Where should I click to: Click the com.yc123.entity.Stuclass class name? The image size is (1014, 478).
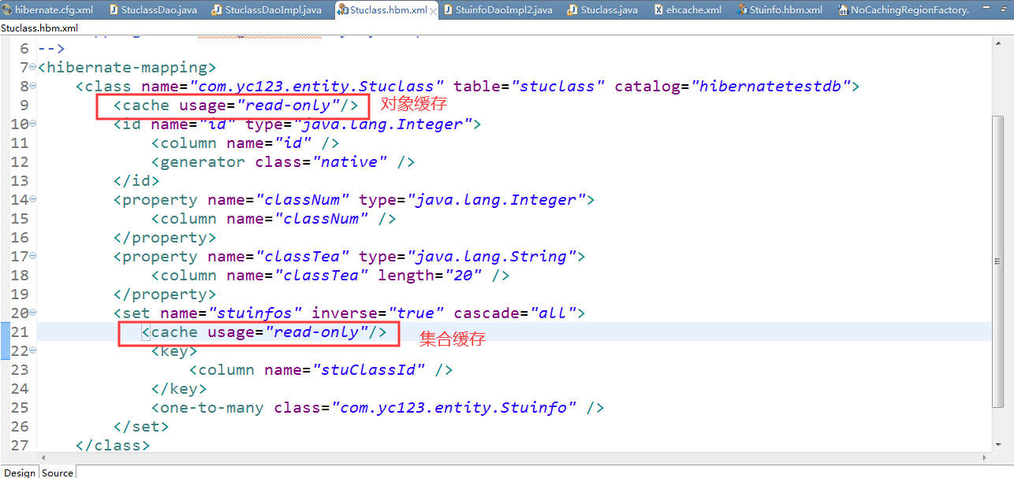[316, 87]
